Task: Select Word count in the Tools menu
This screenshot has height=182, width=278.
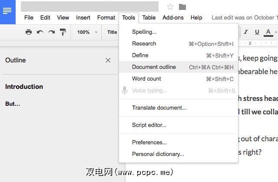Action: pyautogui.click(x=146, y=79)
